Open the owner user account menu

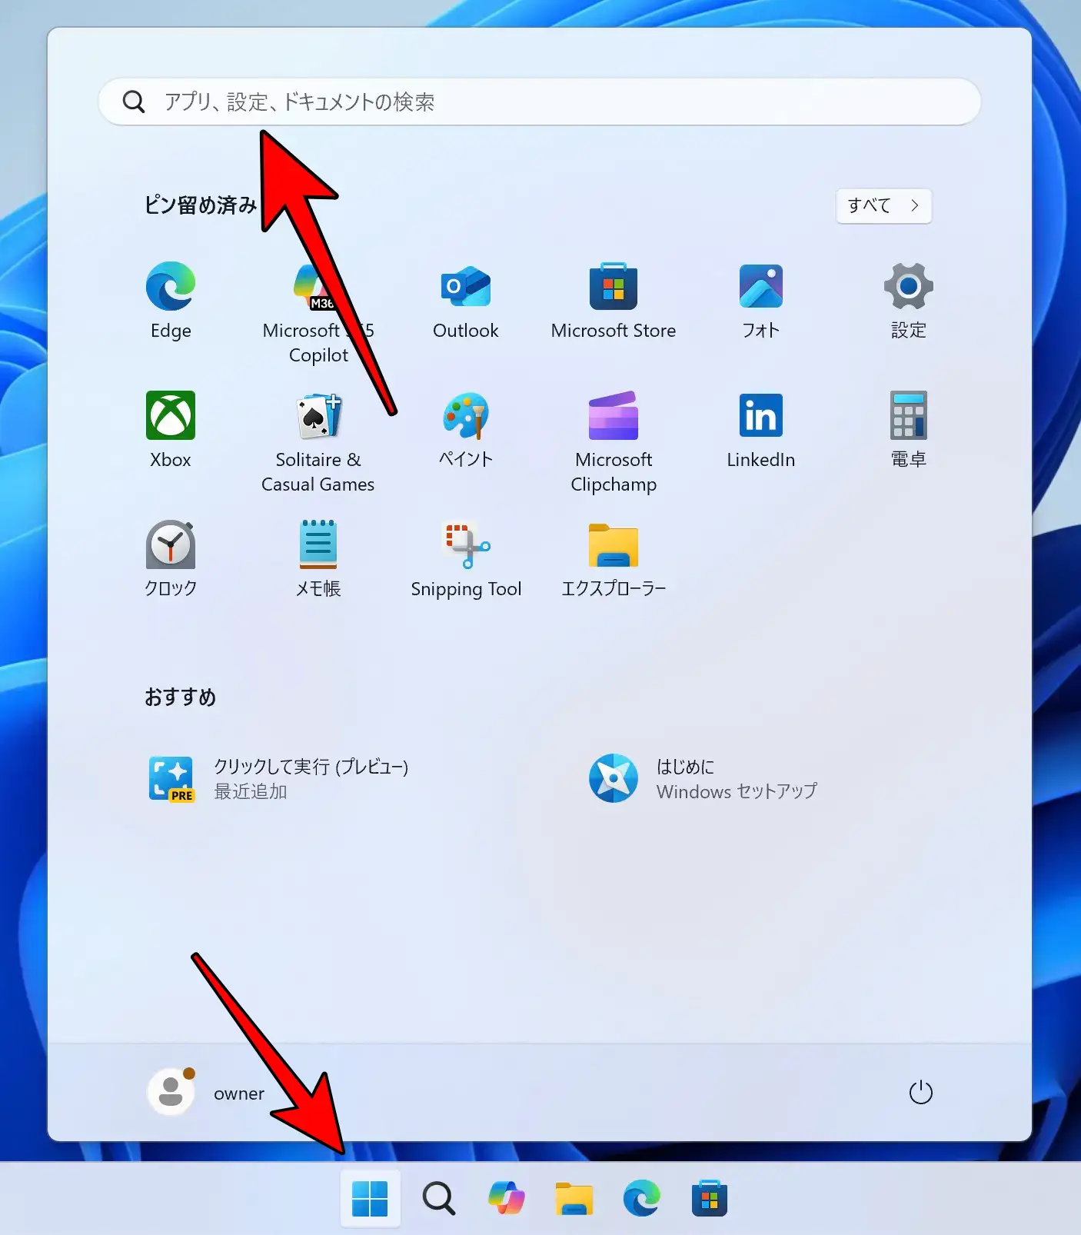[206, 1092]
